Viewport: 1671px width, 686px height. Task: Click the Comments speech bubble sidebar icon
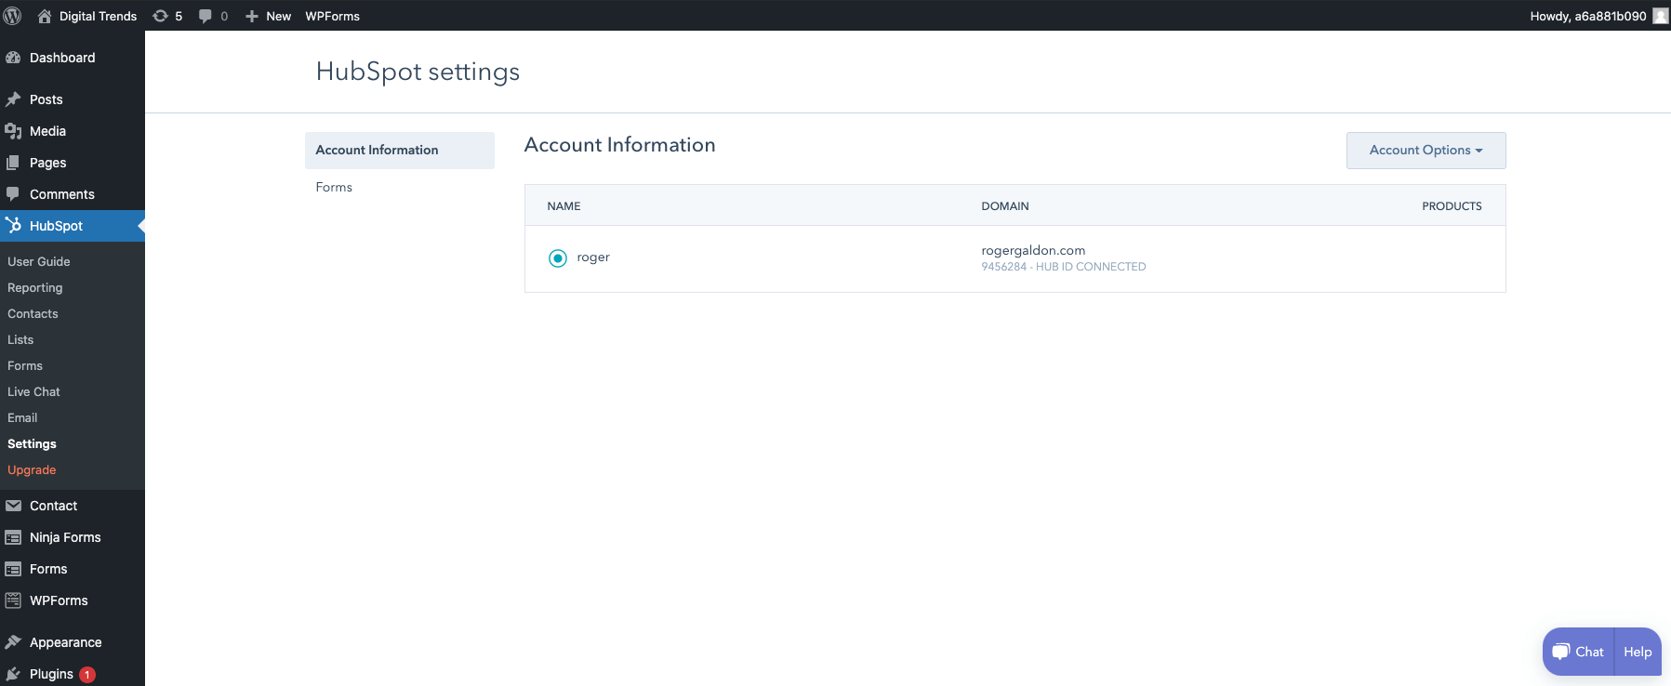(x=13, y=194)
